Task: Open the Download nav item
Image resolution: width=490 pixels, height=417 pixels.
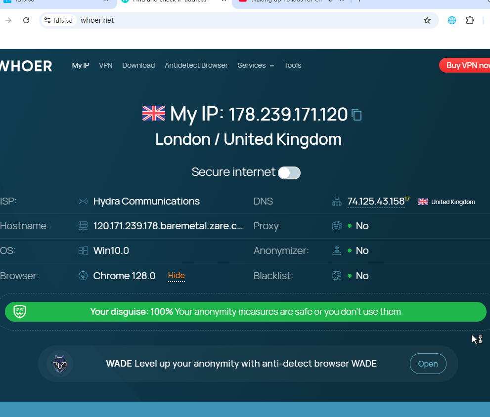Action: tap(138, 65)
